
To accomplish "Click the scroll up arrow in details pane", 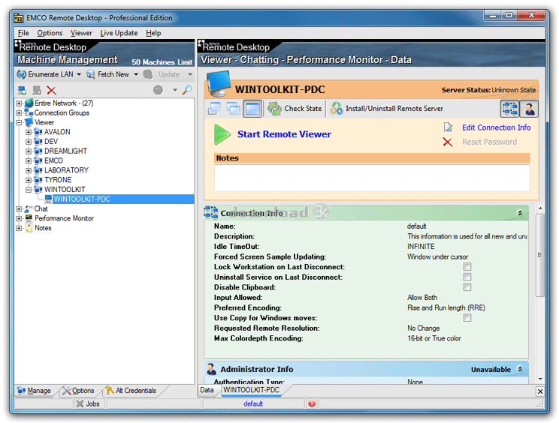I will click(x=540, y=208).
